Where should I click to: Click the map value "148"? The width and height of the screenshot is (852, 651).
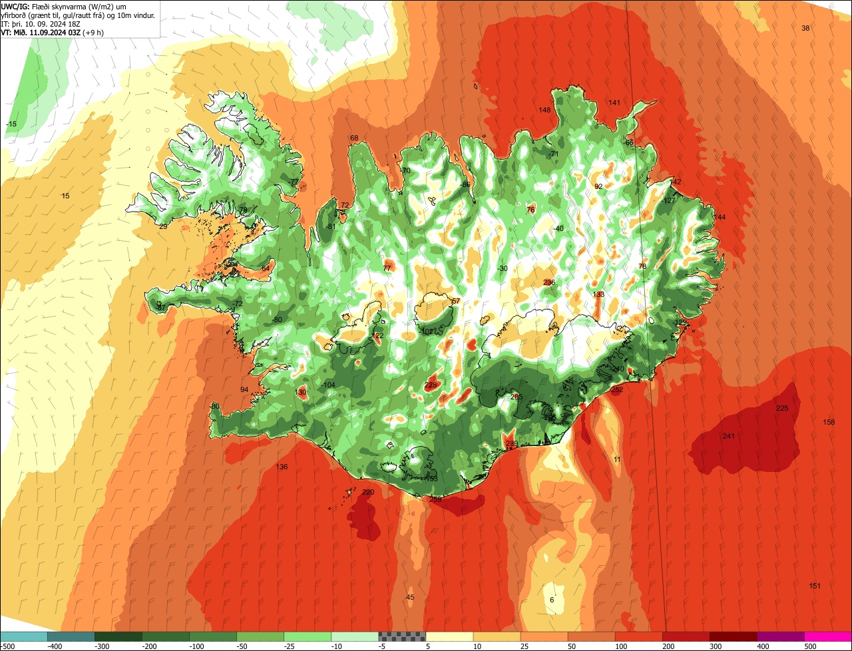pyautogui.click(x=544, y=110)
